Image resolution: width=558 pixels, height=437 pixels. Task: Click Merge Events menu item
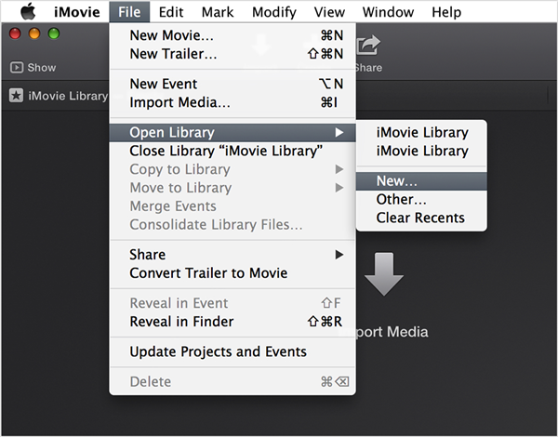(232, 206)
